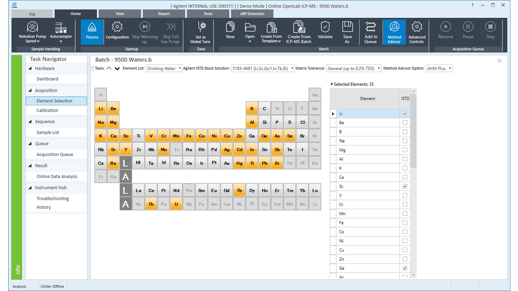Move task up with the up chevron
Screen dimensions: 518x291
pos(109,68)
